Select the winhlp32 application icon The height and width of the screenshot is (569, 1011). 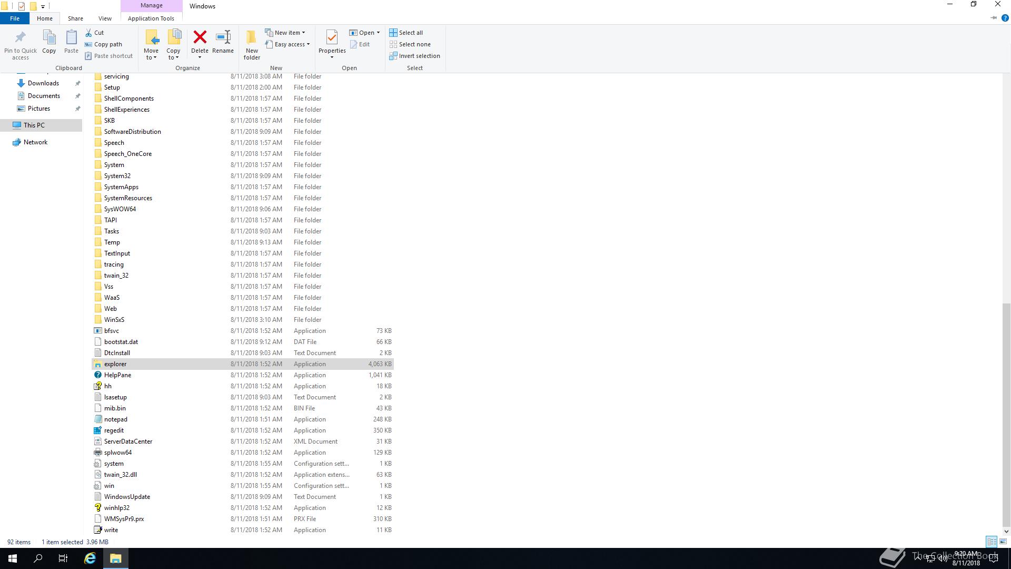click(97, 508)
